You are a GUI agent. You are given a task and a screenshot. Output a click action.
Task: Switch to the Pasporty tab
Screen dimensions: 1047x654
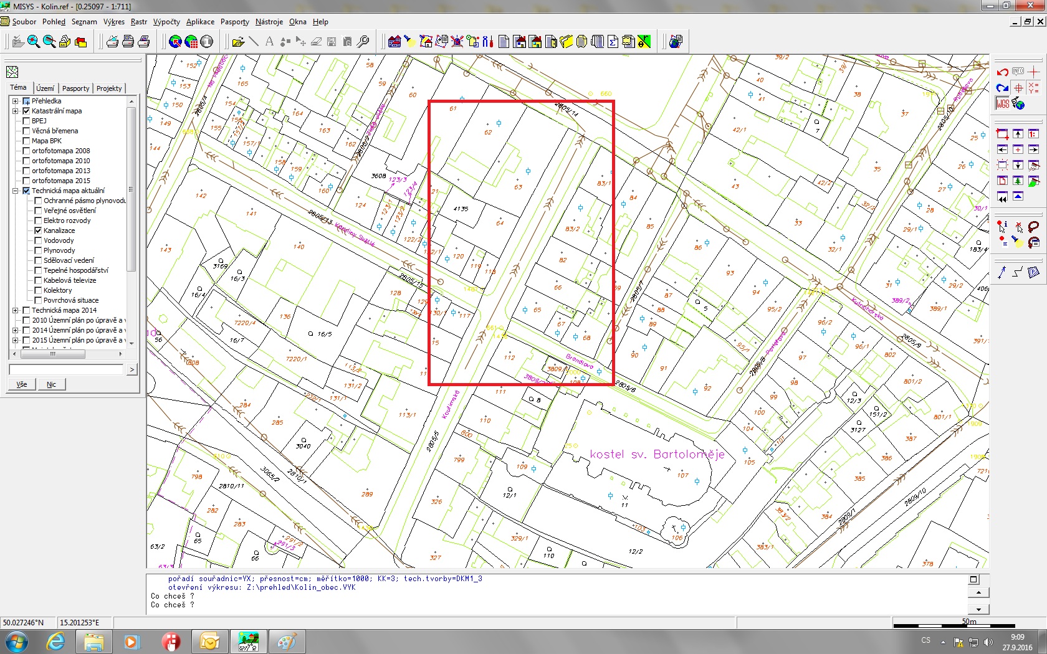pos(75,88)
